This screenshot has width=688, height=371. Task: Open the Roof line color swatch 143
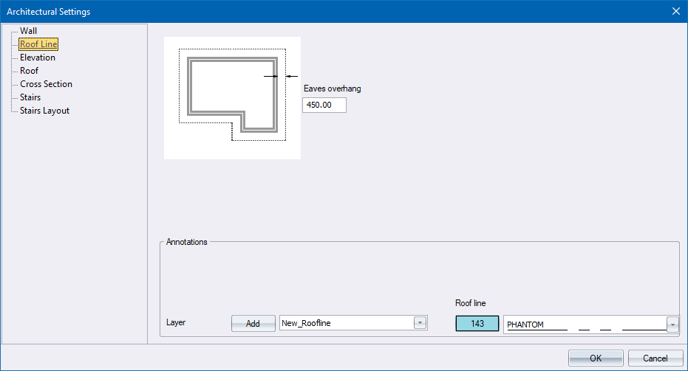click(477, 324)
